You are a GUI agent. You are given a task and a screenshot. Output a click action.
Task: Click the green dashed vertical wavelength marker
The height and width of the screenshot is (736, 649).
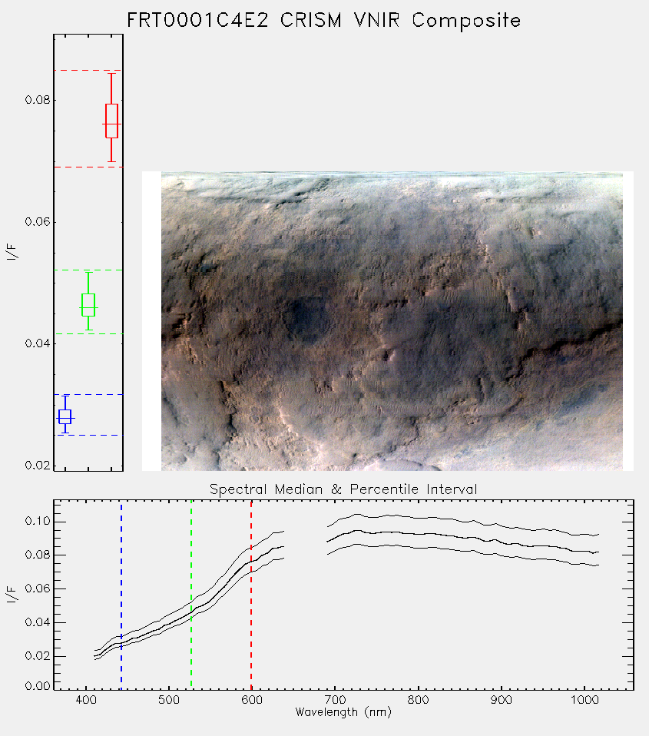pos(191,595)
